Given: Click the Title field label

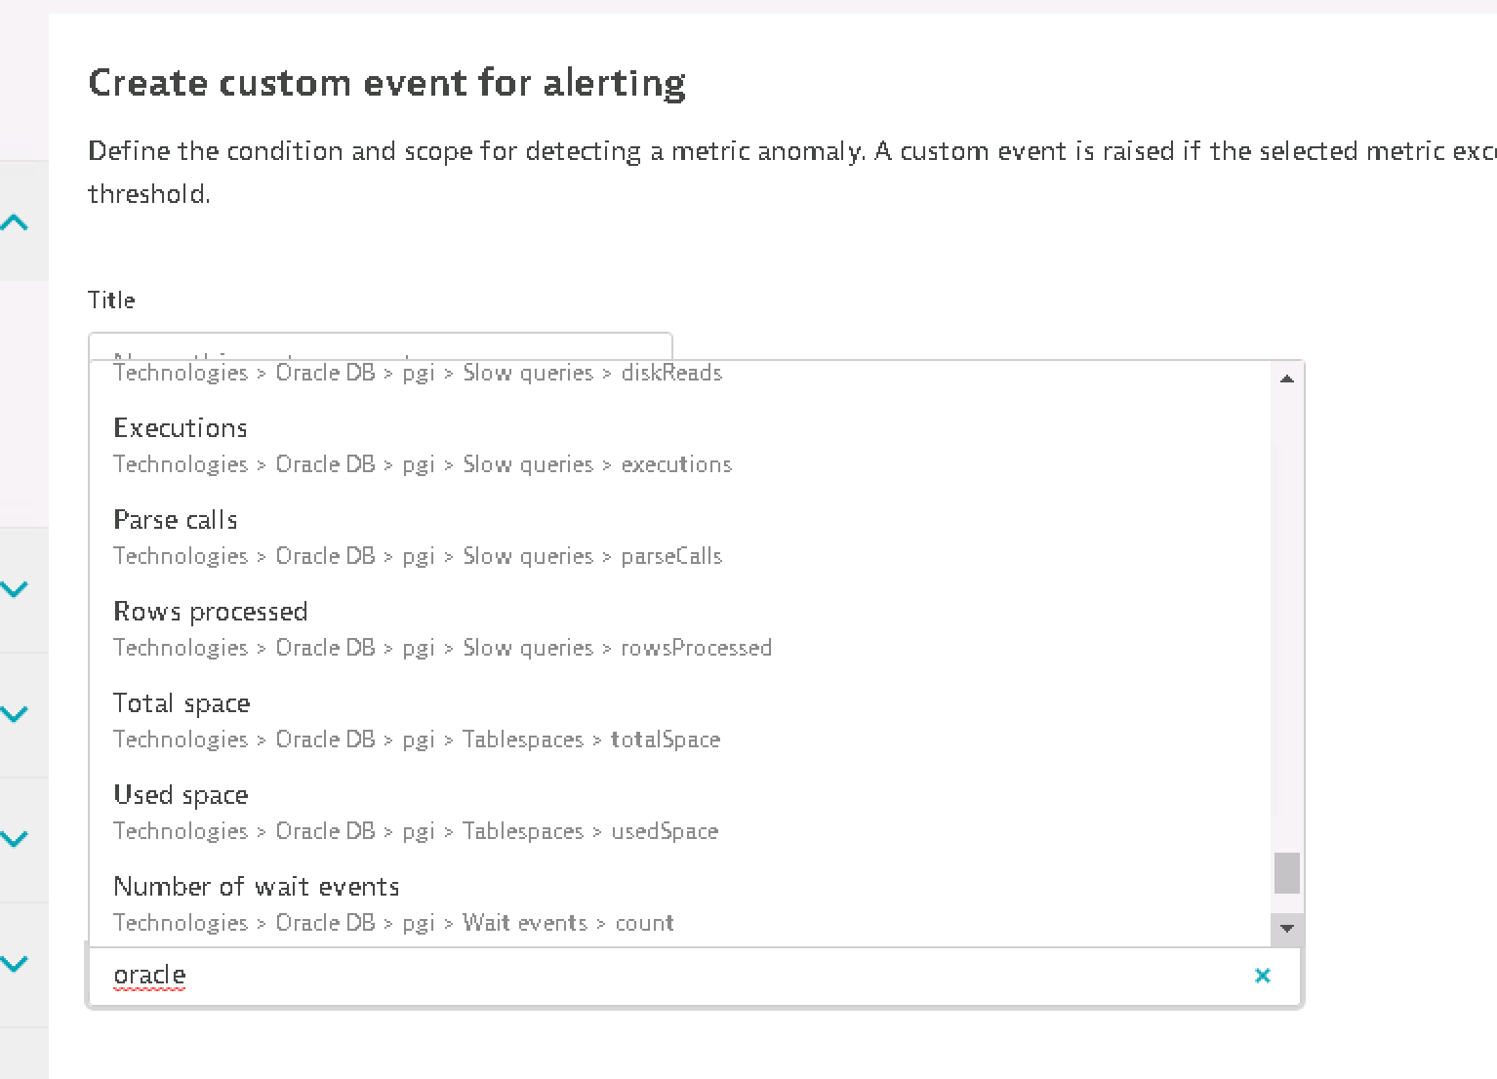Looking at the screenshot, I should coord(111,300).
